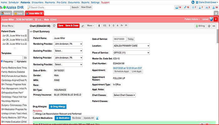Open the Rendering Provider dropdown

68,44
